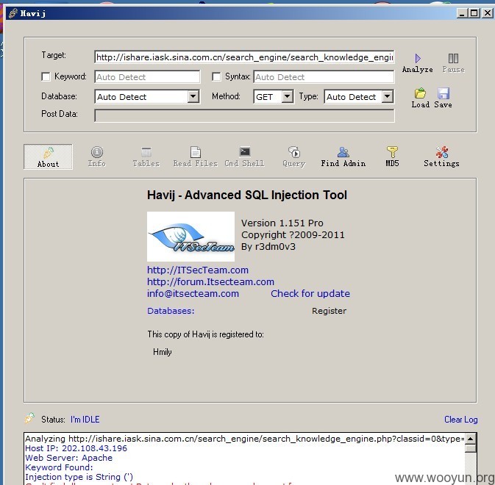This screenshot has height=485, width=495.
Task: Clear the log with Clear Log
Action: pyautogui.click(x=460, y=420)
